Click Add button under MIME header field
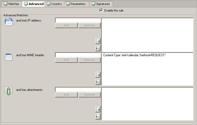Screen dimensions: 197x125 pyautogui.click(x=66, y=60)
